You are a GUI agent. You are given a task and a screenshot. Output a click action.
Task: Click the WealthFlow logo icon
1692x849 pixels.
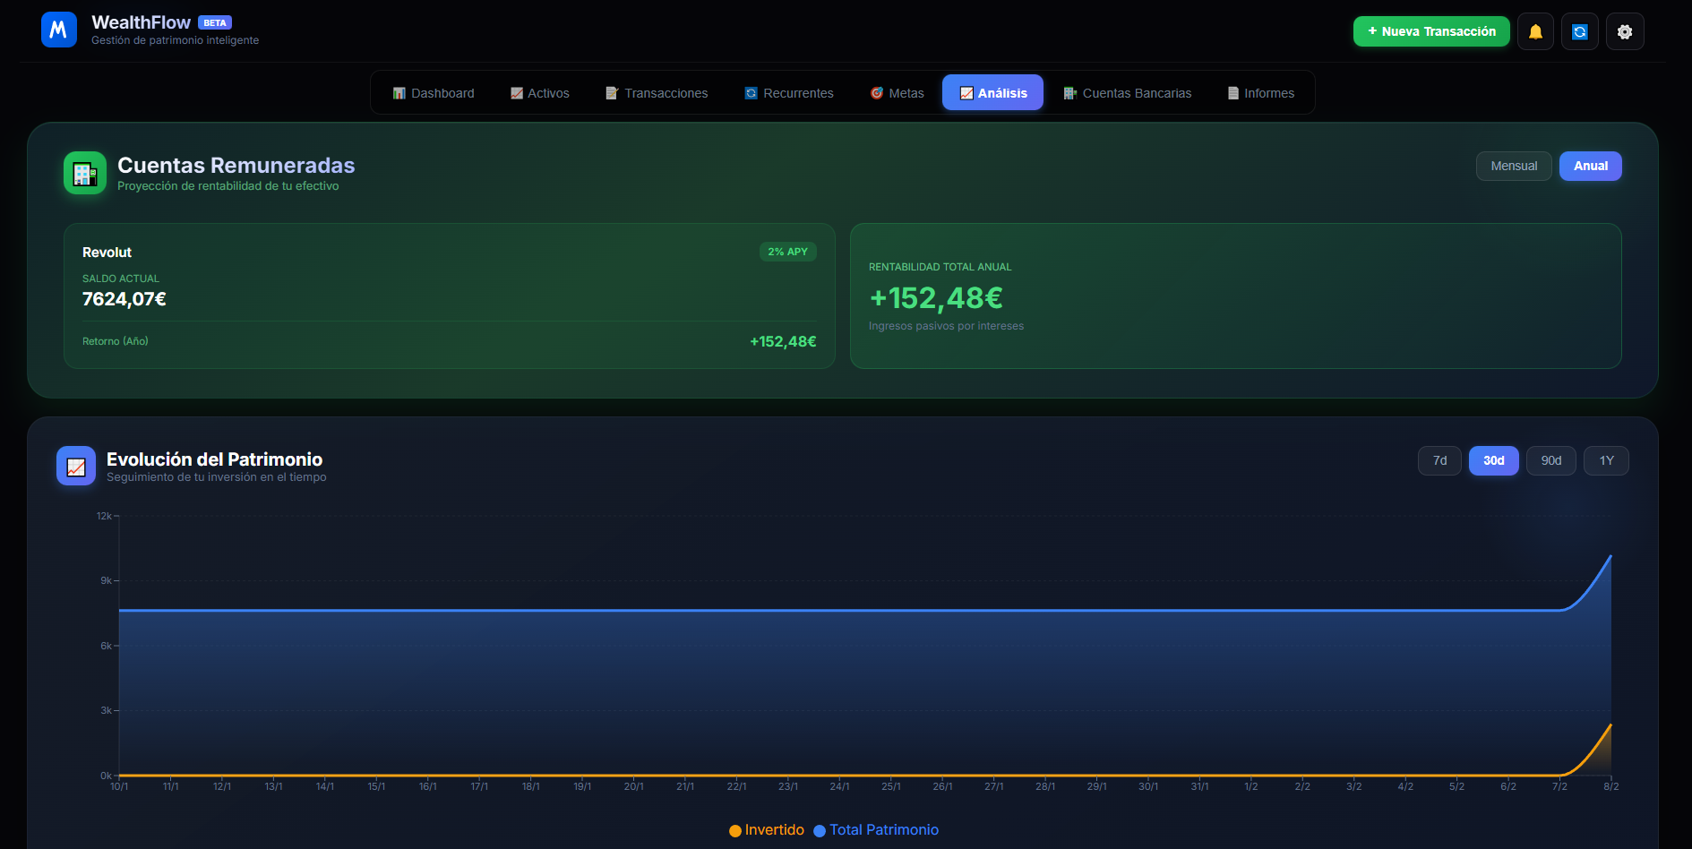pyautogui.click(x=59, y=30)
